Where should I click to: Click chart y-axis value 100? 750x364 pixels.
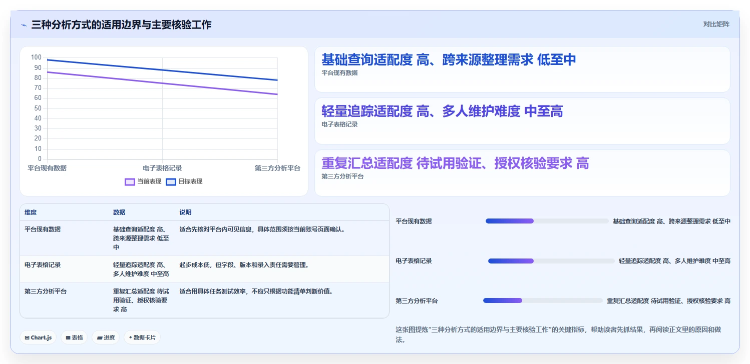[x=36, y=57]
